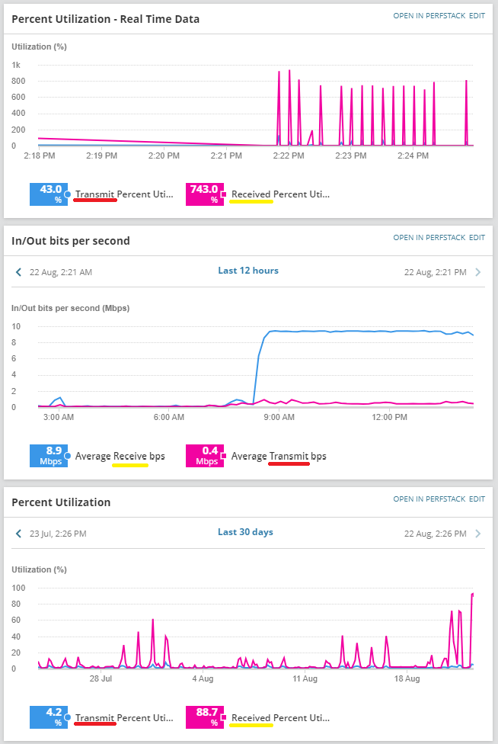Click the 743.0% magenta value swatch

coord(203,194)
